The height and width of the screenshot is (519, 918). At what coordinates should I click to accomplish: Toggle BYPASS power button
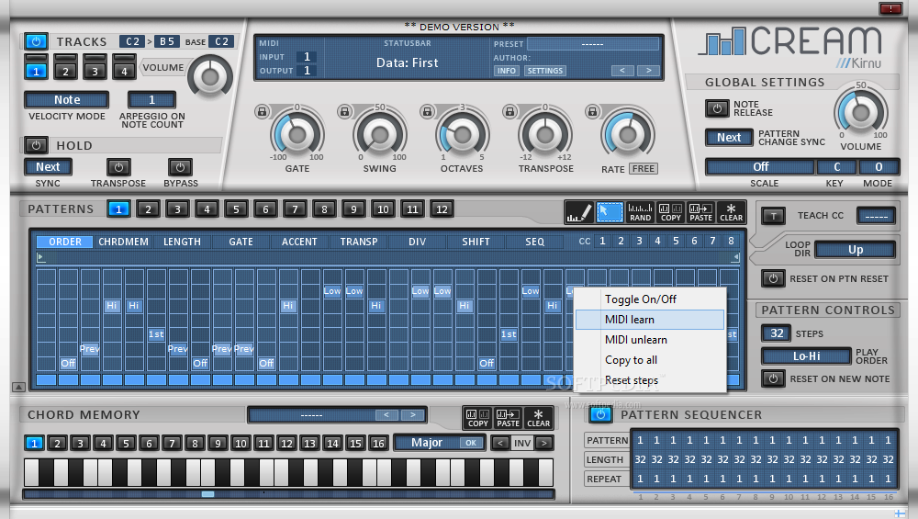click(x=180, y=167)
